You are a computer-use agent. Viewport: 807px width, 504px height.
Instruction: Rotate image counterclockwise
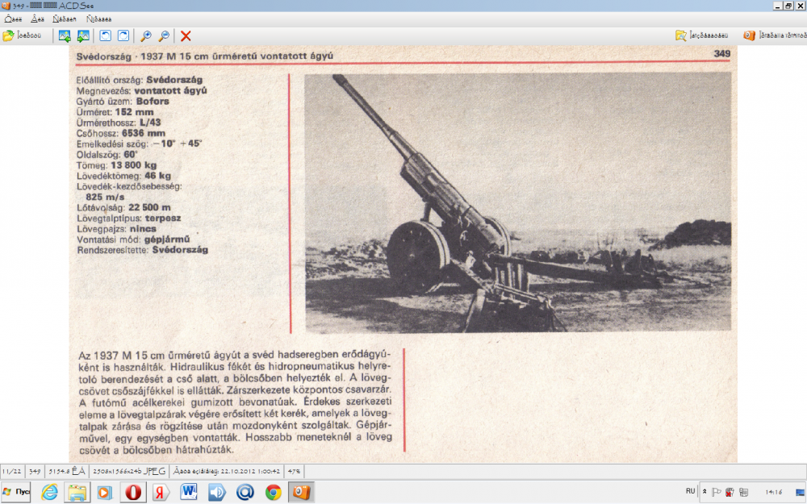pos(105,35)
